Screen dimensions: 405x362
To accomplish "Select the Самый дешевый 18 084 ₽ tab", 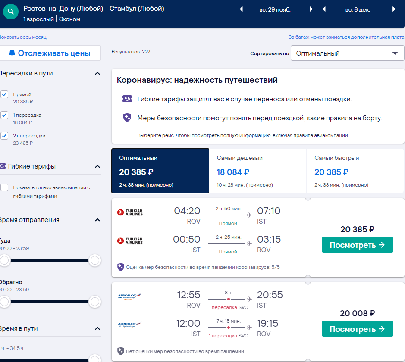I will [258, 171].
